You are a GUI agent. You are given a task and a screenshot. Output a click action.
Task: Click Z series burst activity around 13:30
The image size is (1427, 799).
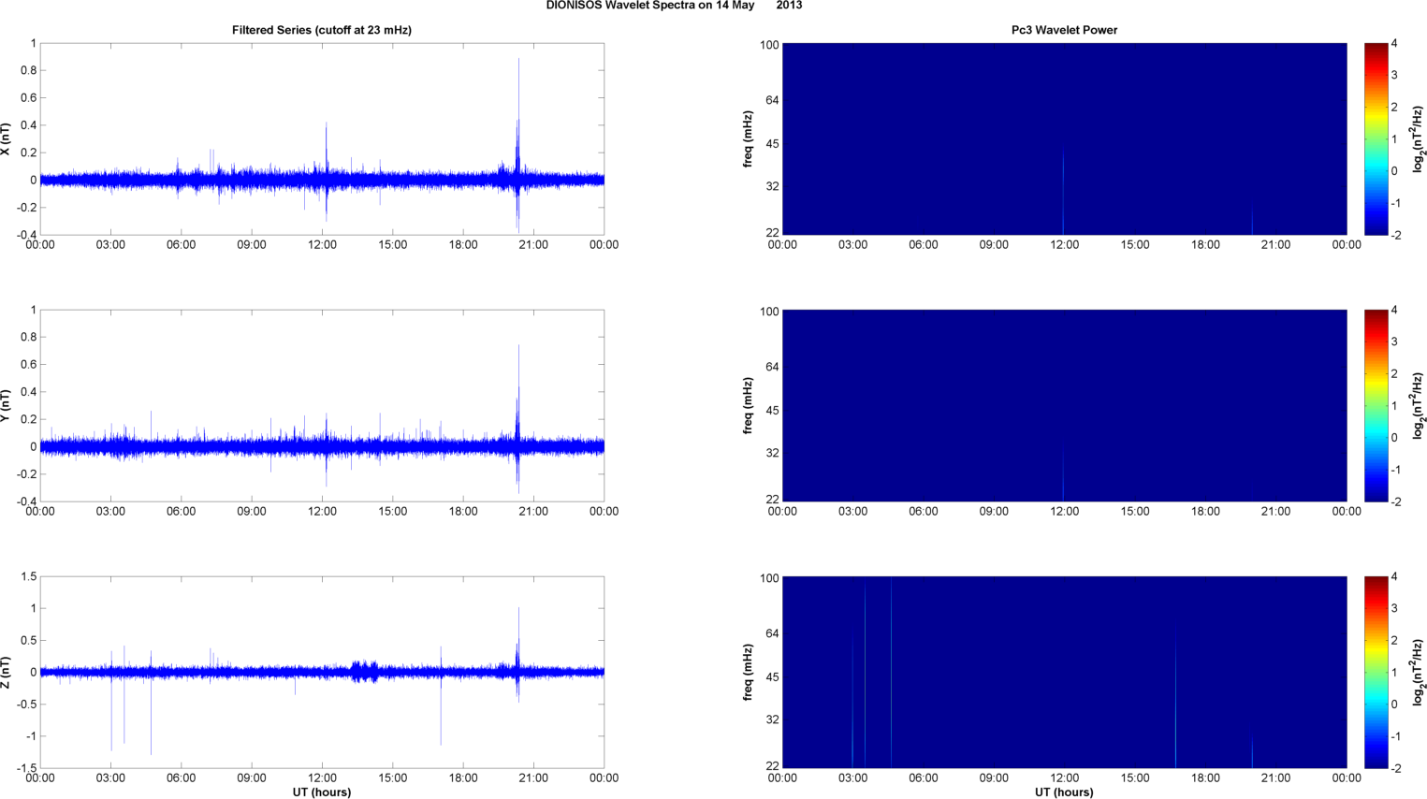coord(365,671)
